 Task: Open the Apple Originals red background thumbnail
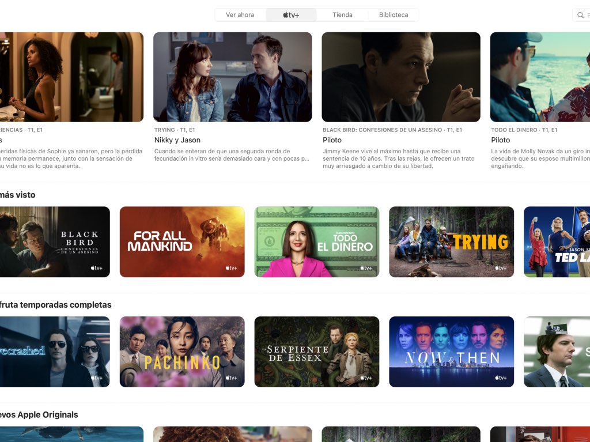coord(540,434)
